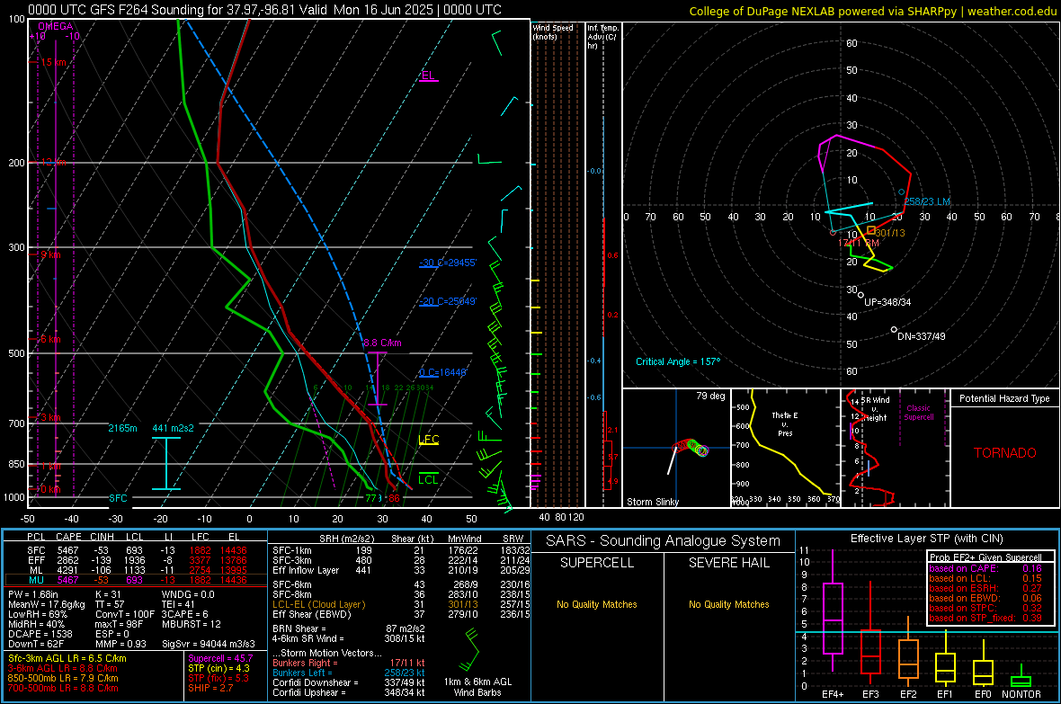Select the EFF parcel CAPE value 2862
The image size is (1061, 704).
click(67, 560)
